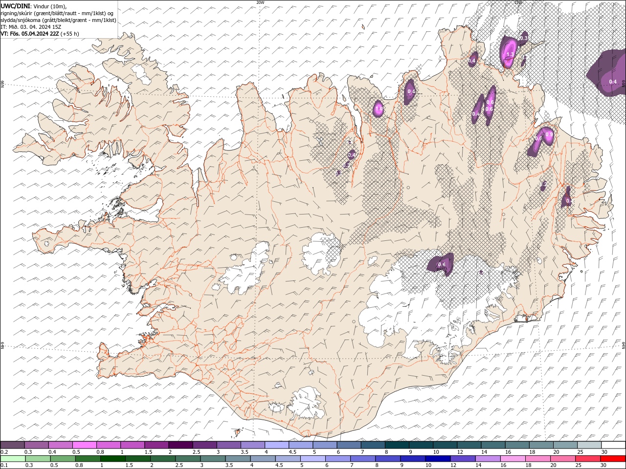Viewport: 626px width, 469px height.
Task: Select the dark plum 0.2 snow legend swatch
Action: tap(12, 445)
